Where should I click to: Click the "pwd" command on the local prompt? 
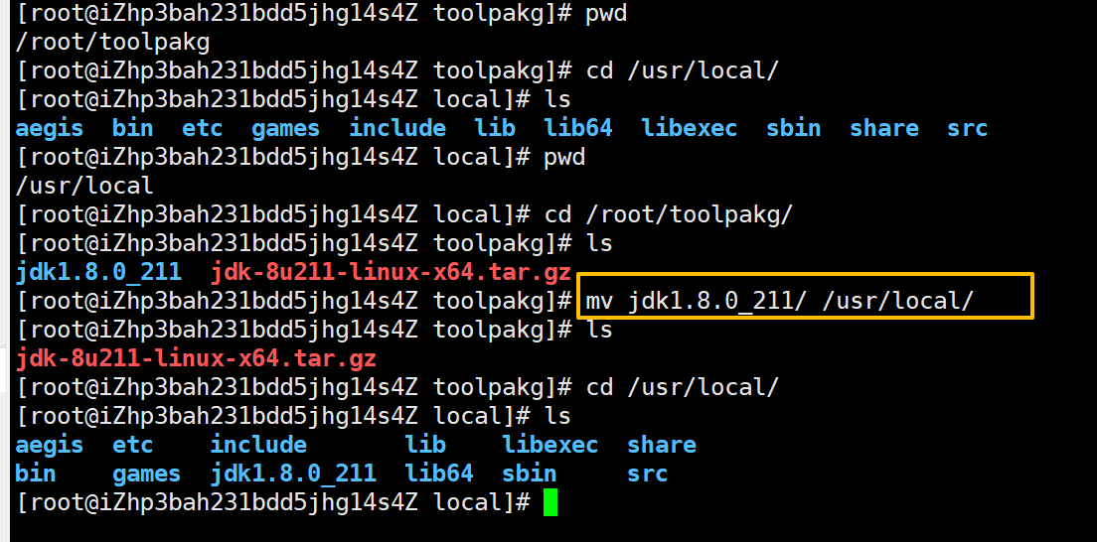564,158
